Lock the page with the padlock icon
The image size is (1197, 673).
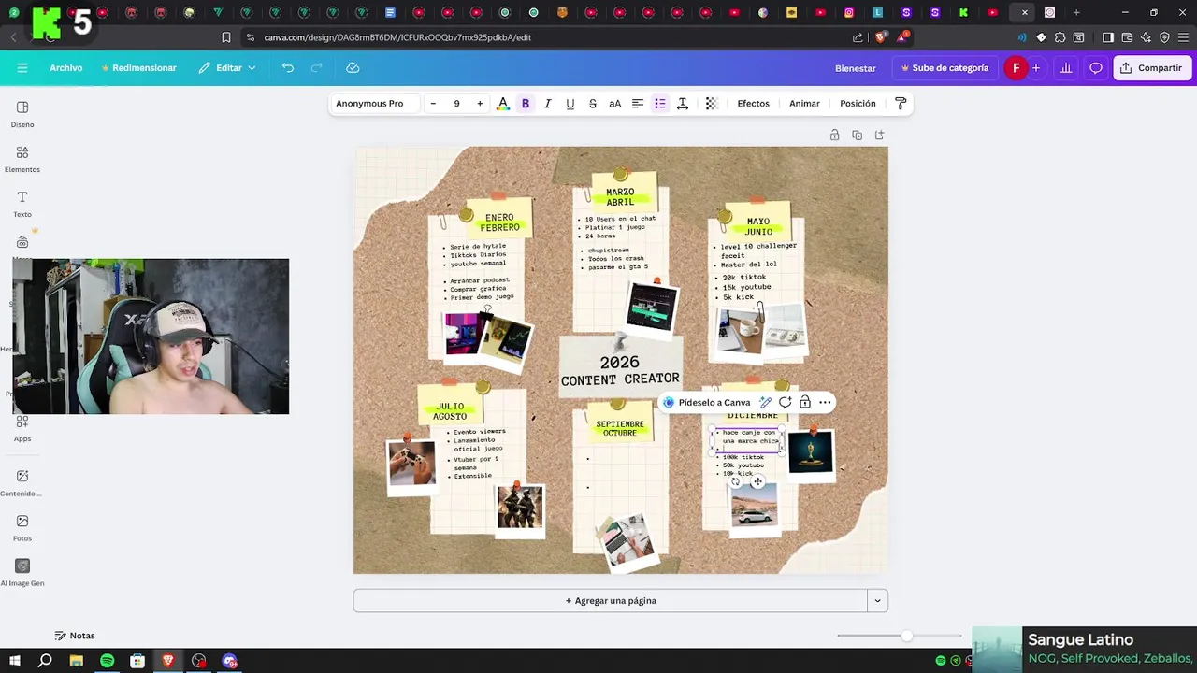[x=834, y=136]
